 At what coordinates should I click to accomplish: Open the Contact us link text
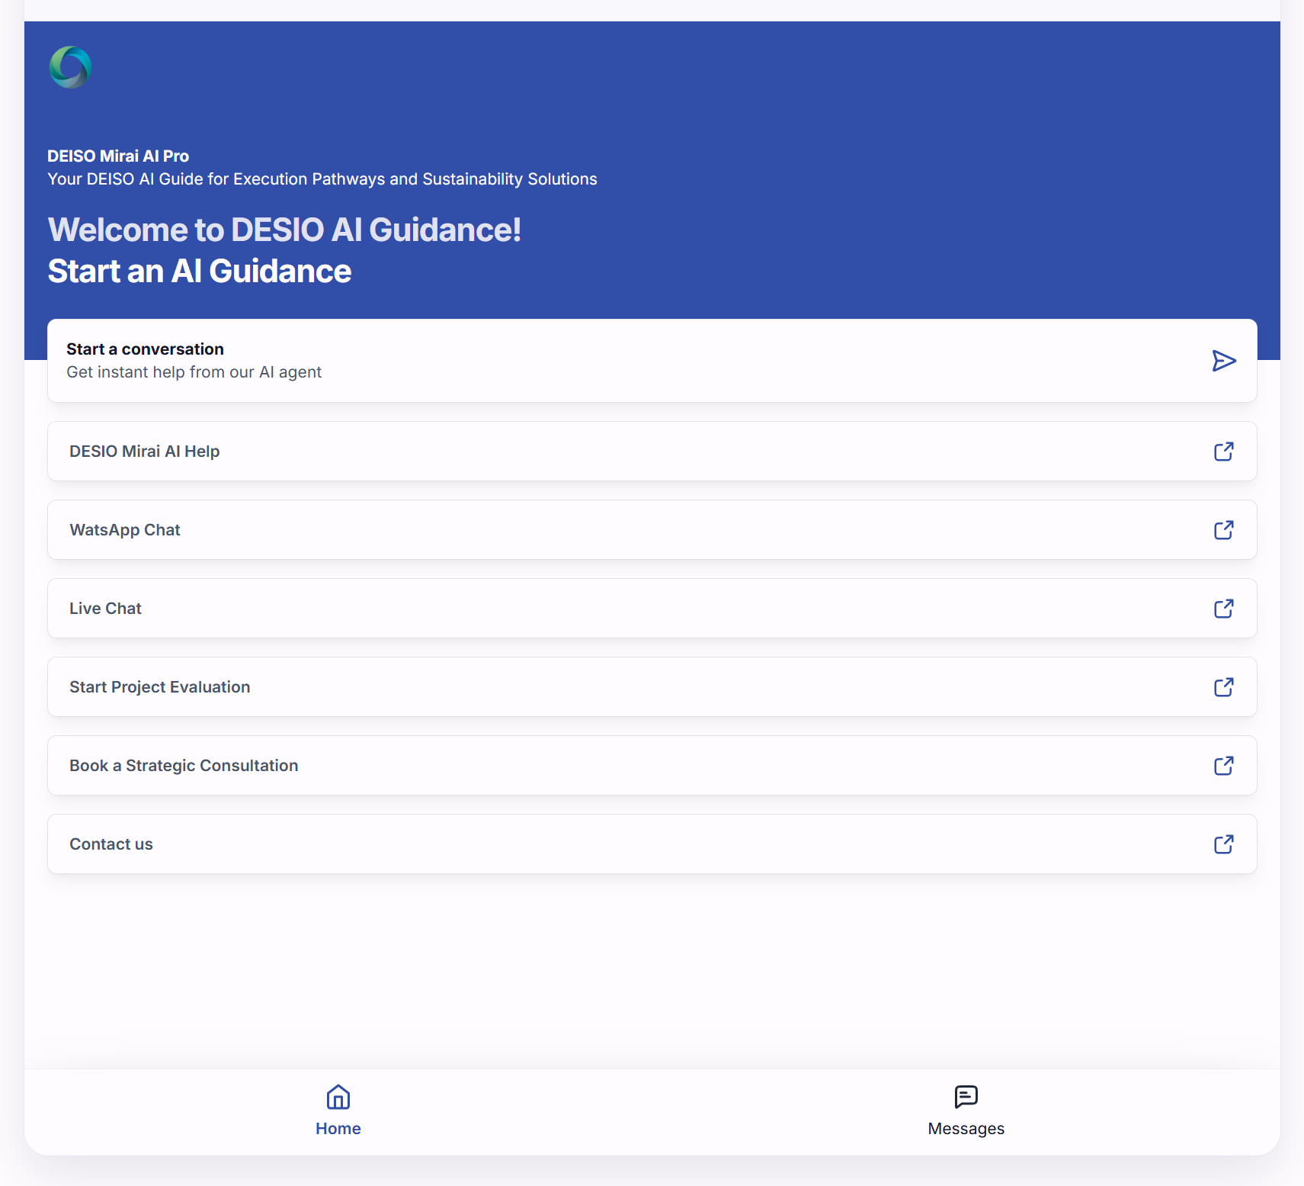(111, 844)
